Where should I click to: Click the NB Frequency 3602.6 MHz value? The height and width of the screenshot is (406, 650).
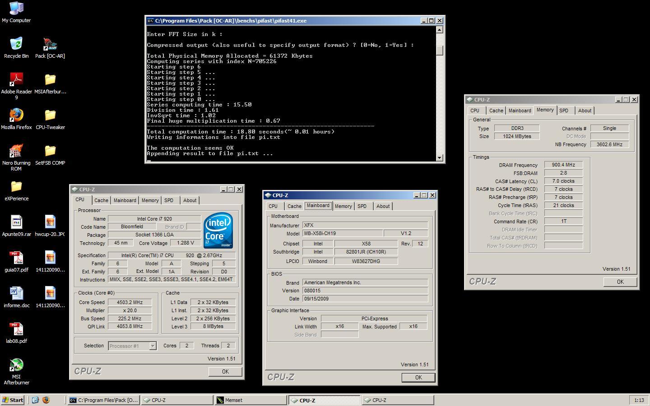coord(609,145)
